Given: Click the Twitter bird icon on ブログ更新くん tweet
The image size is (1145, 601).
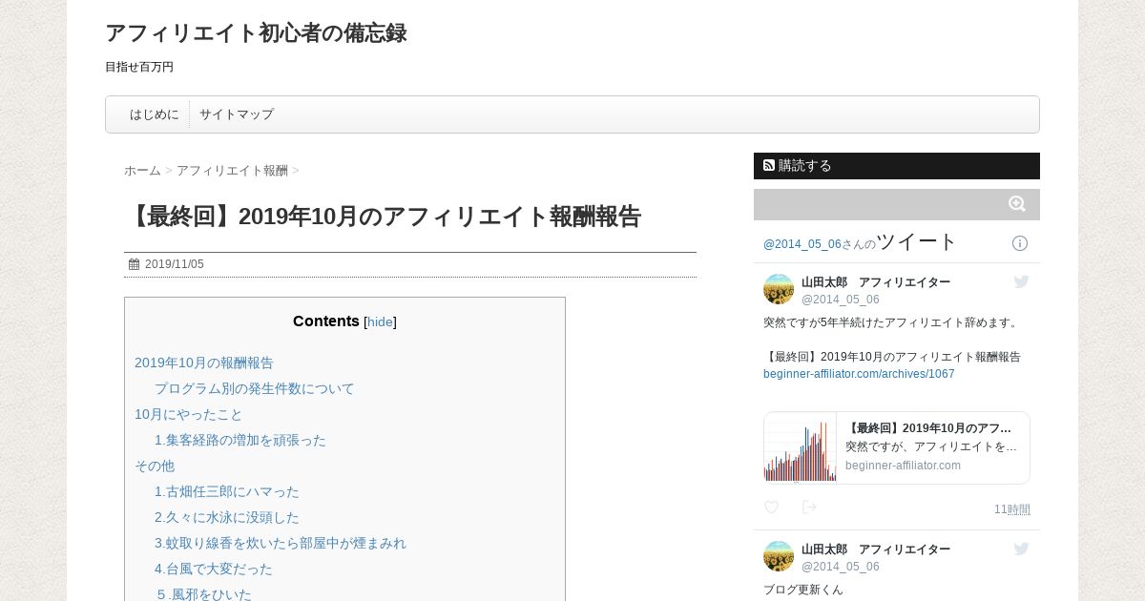Looking at the screenshot, I should pos(1022,549).
